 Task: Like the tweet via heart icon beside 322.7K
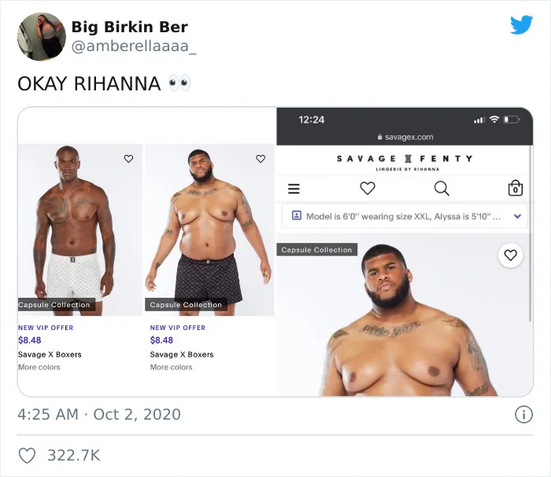[27, 455]
